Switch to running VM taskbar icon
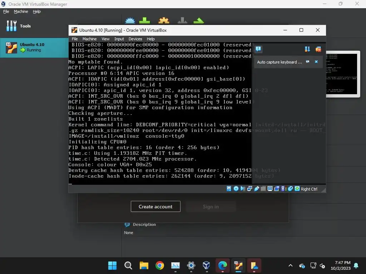Screen dimensions: 366x274 [238, 265]
